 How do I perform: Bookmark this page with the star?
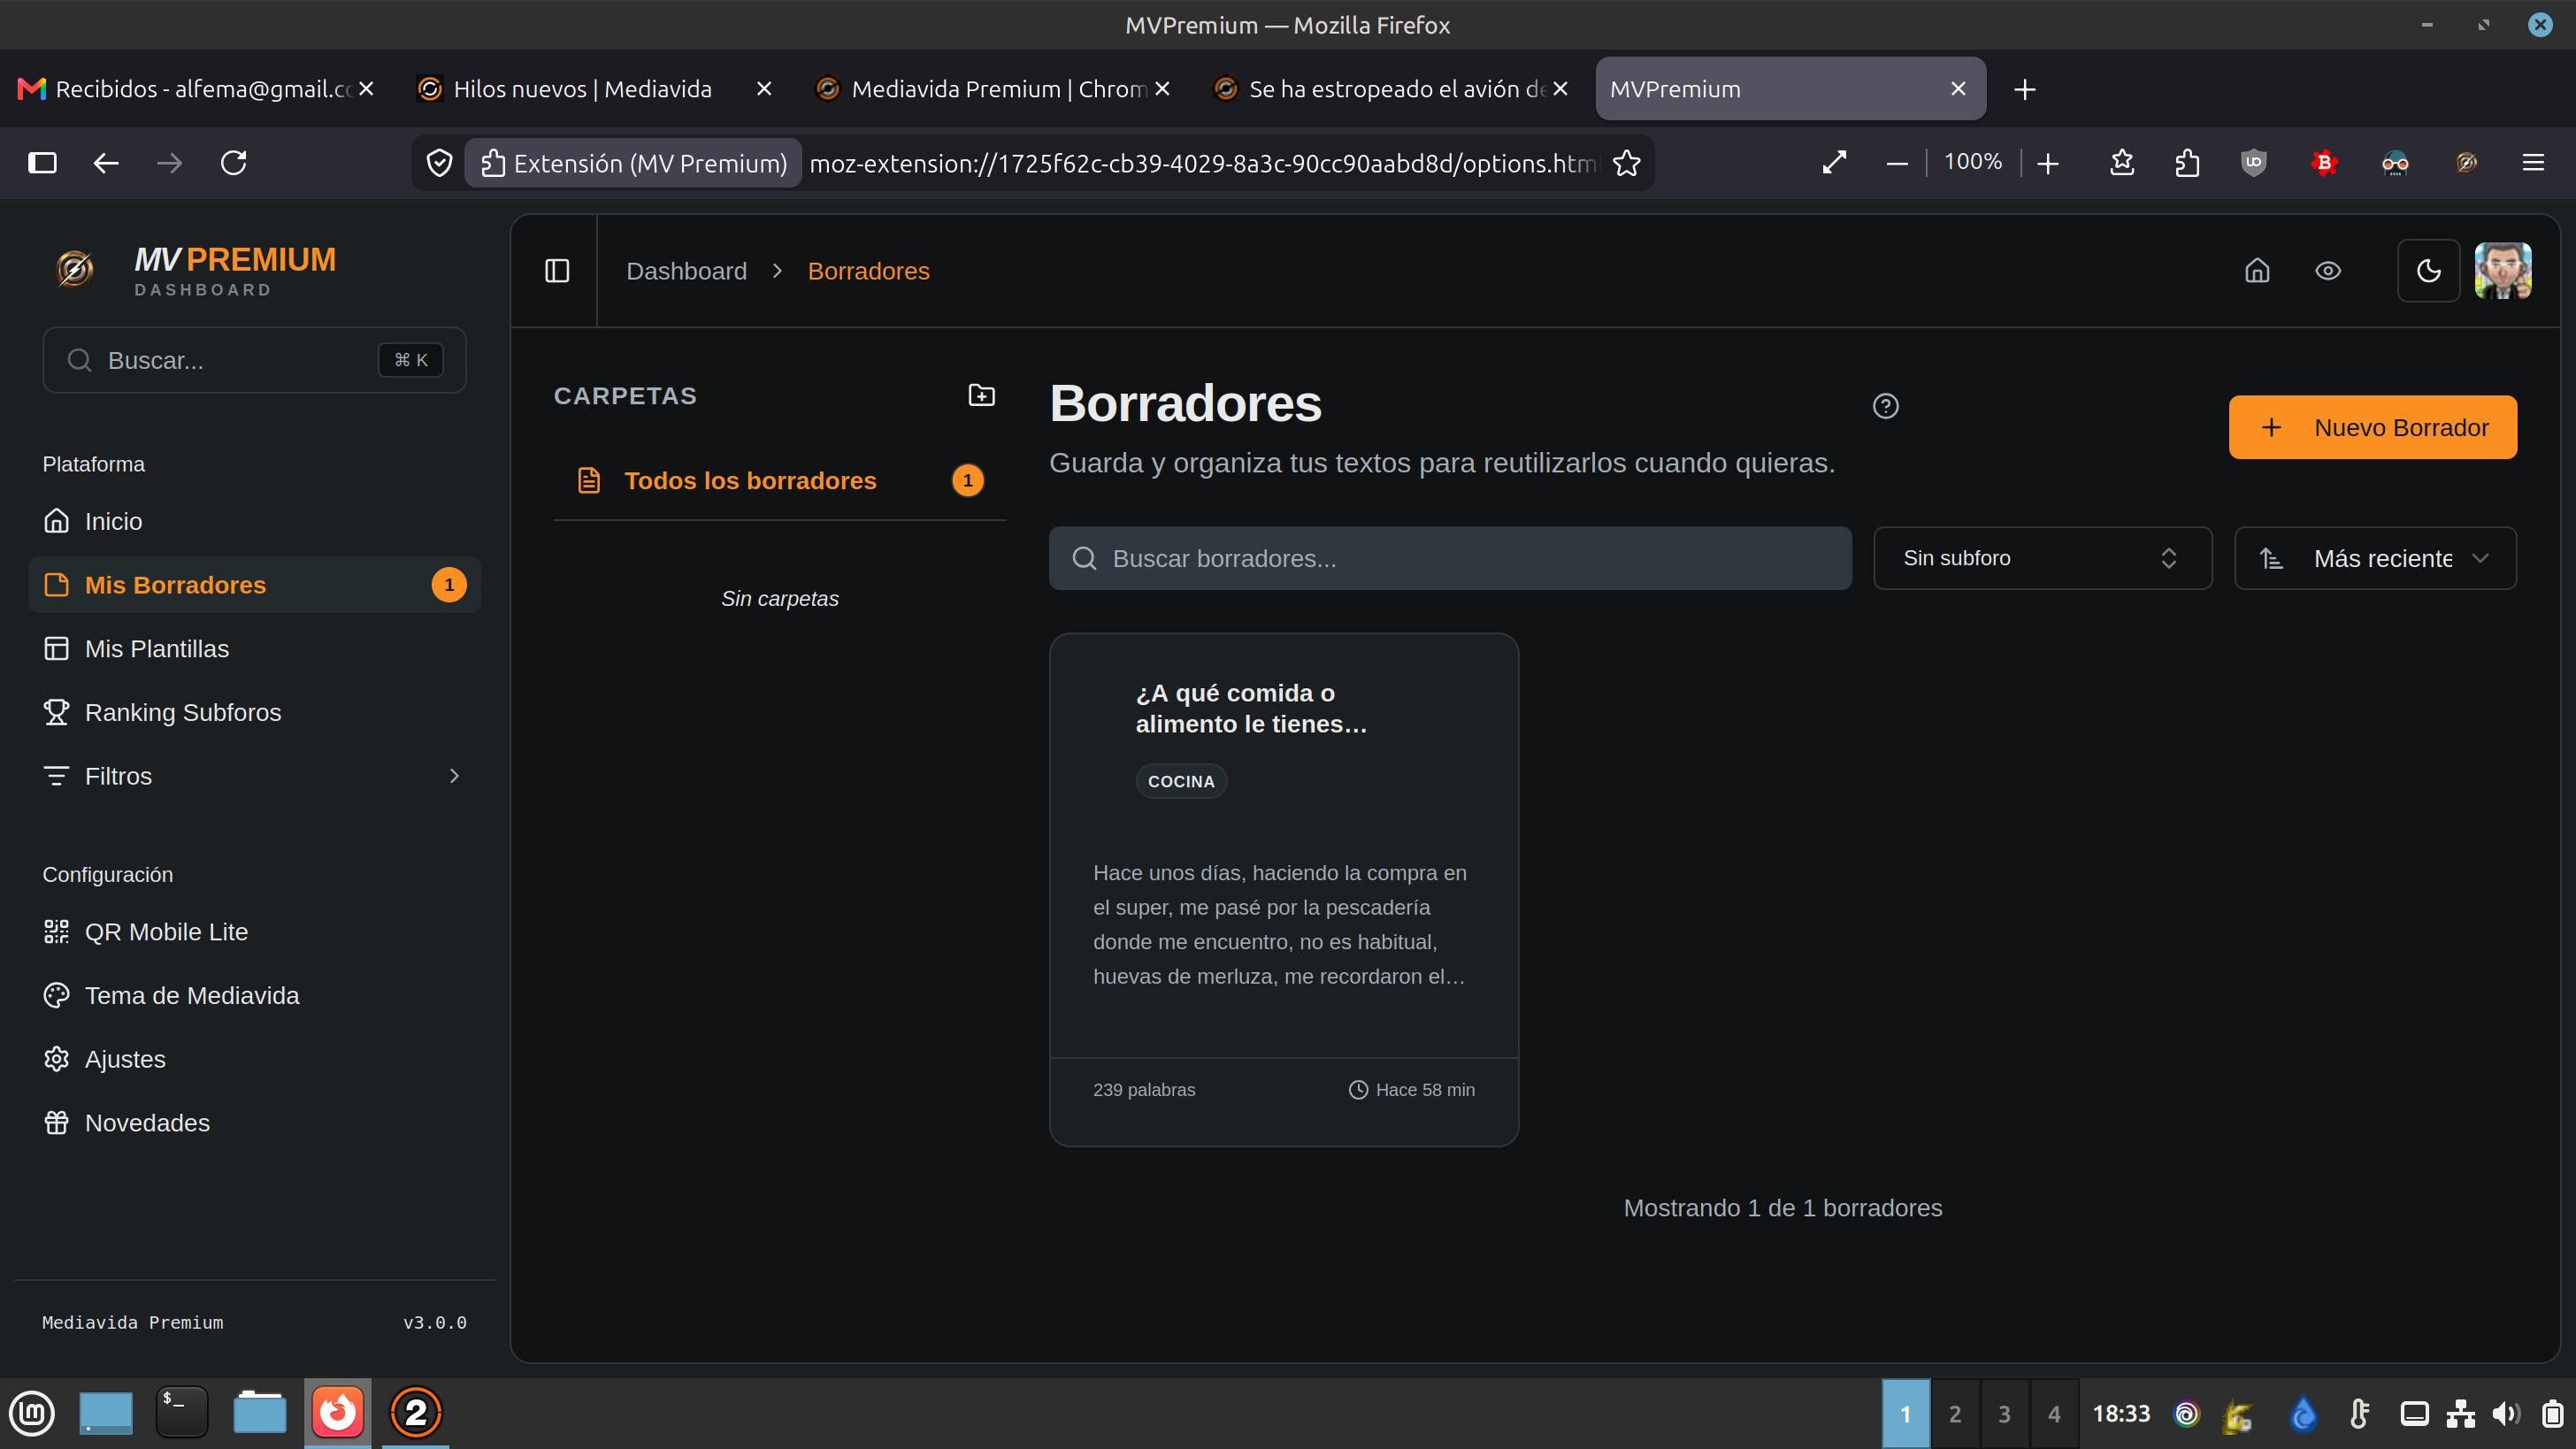tap(1627, 163)
